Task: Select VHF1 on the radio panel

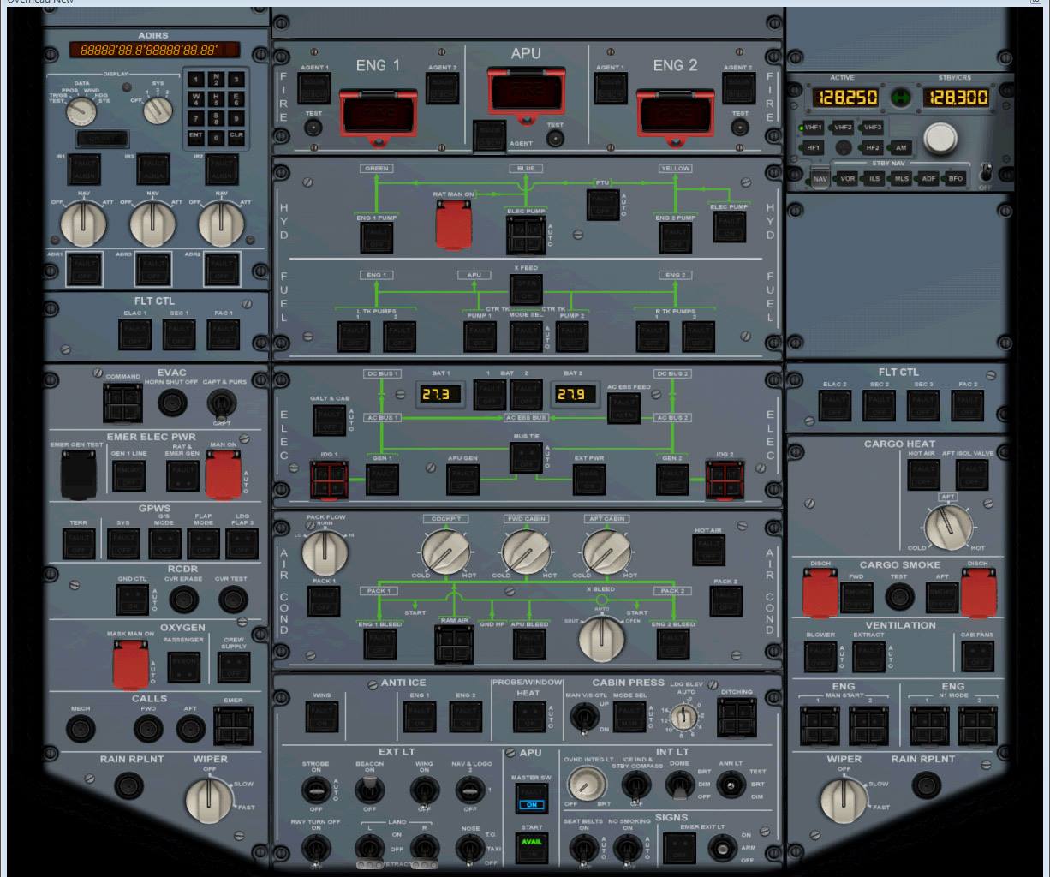Action: coord(810,128)
